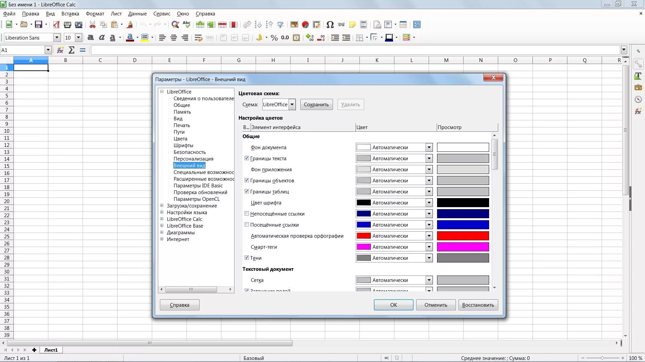645x362 pixels.
Task: Open color dropdown for Смарт-теги
Action: click(429, 247)
